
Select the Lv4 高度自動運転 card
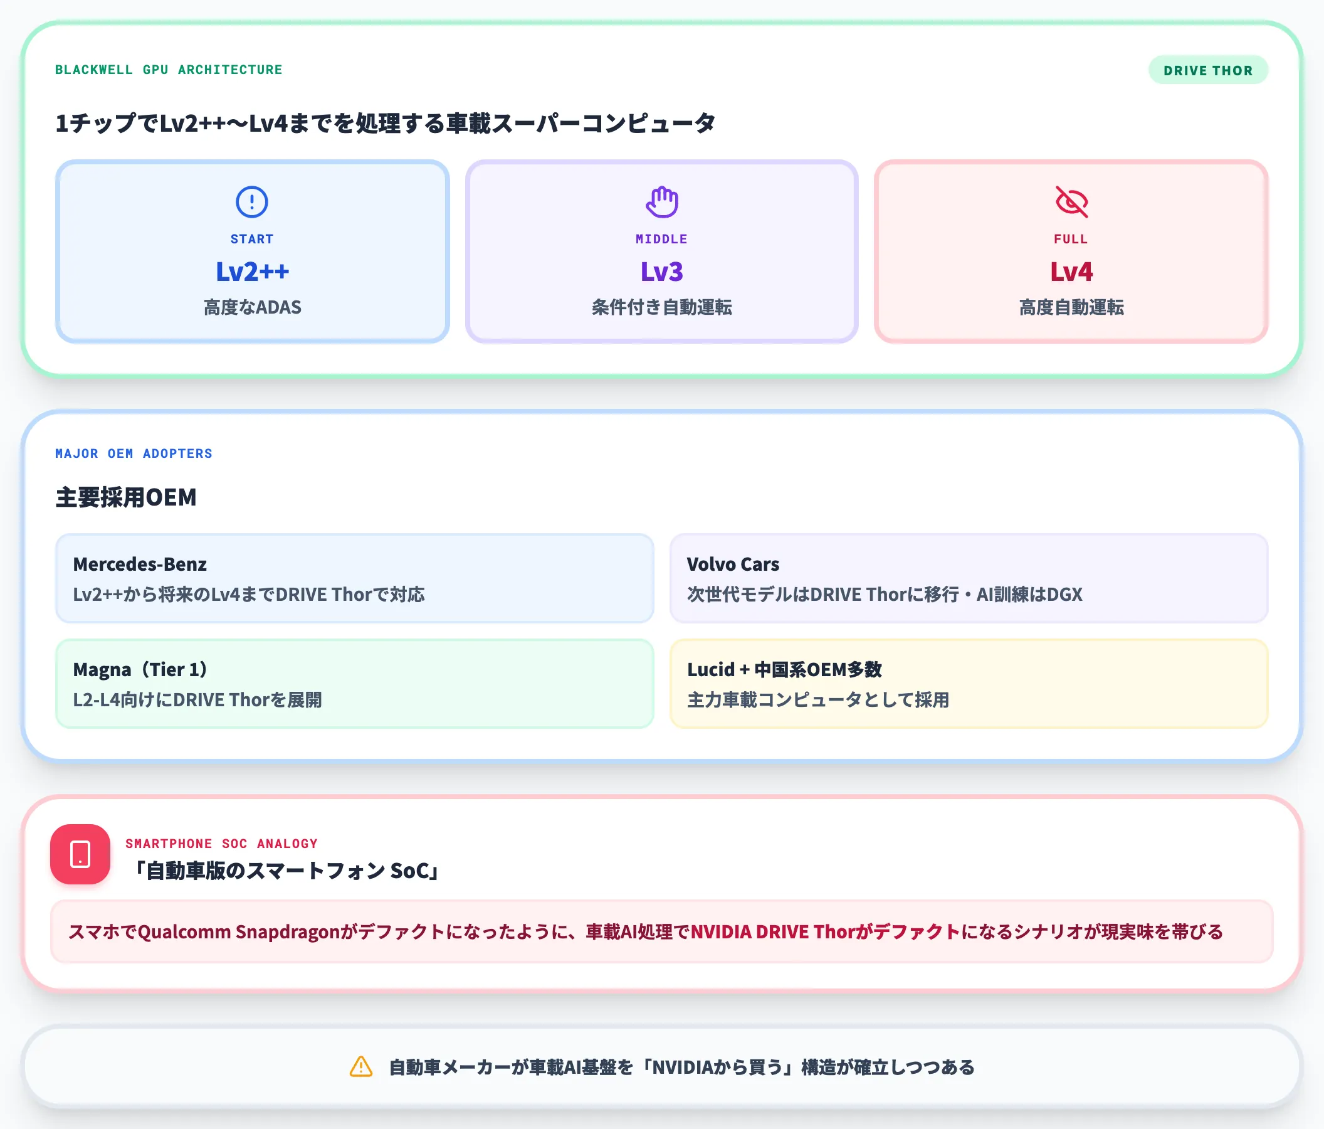pyautogui.click(x=1071, y=252)
